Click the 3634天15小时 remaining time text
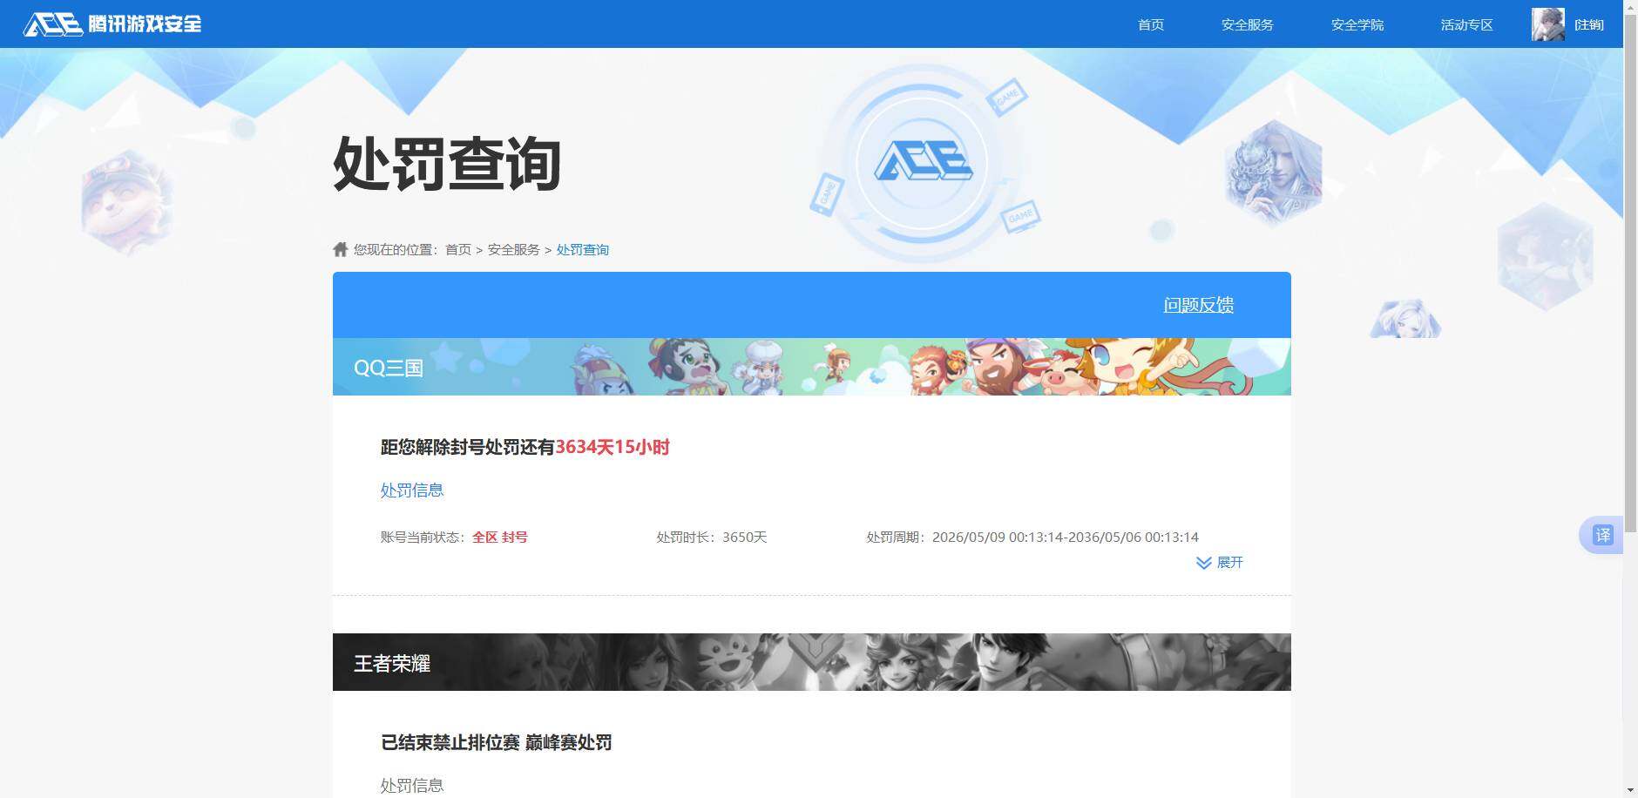 click(x=613, y=447)
